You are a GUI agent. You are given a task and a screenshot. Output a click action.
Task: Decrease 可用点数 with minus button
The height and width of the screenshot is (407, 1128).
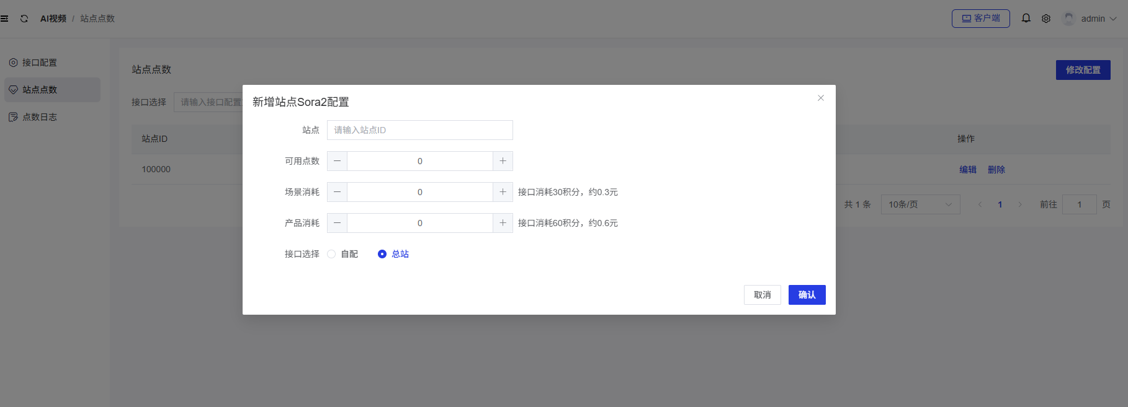337,161
